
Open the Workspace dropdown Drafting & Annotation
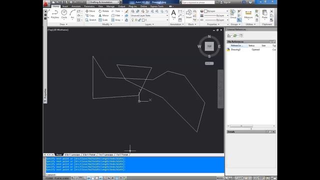tap(103, 2)
